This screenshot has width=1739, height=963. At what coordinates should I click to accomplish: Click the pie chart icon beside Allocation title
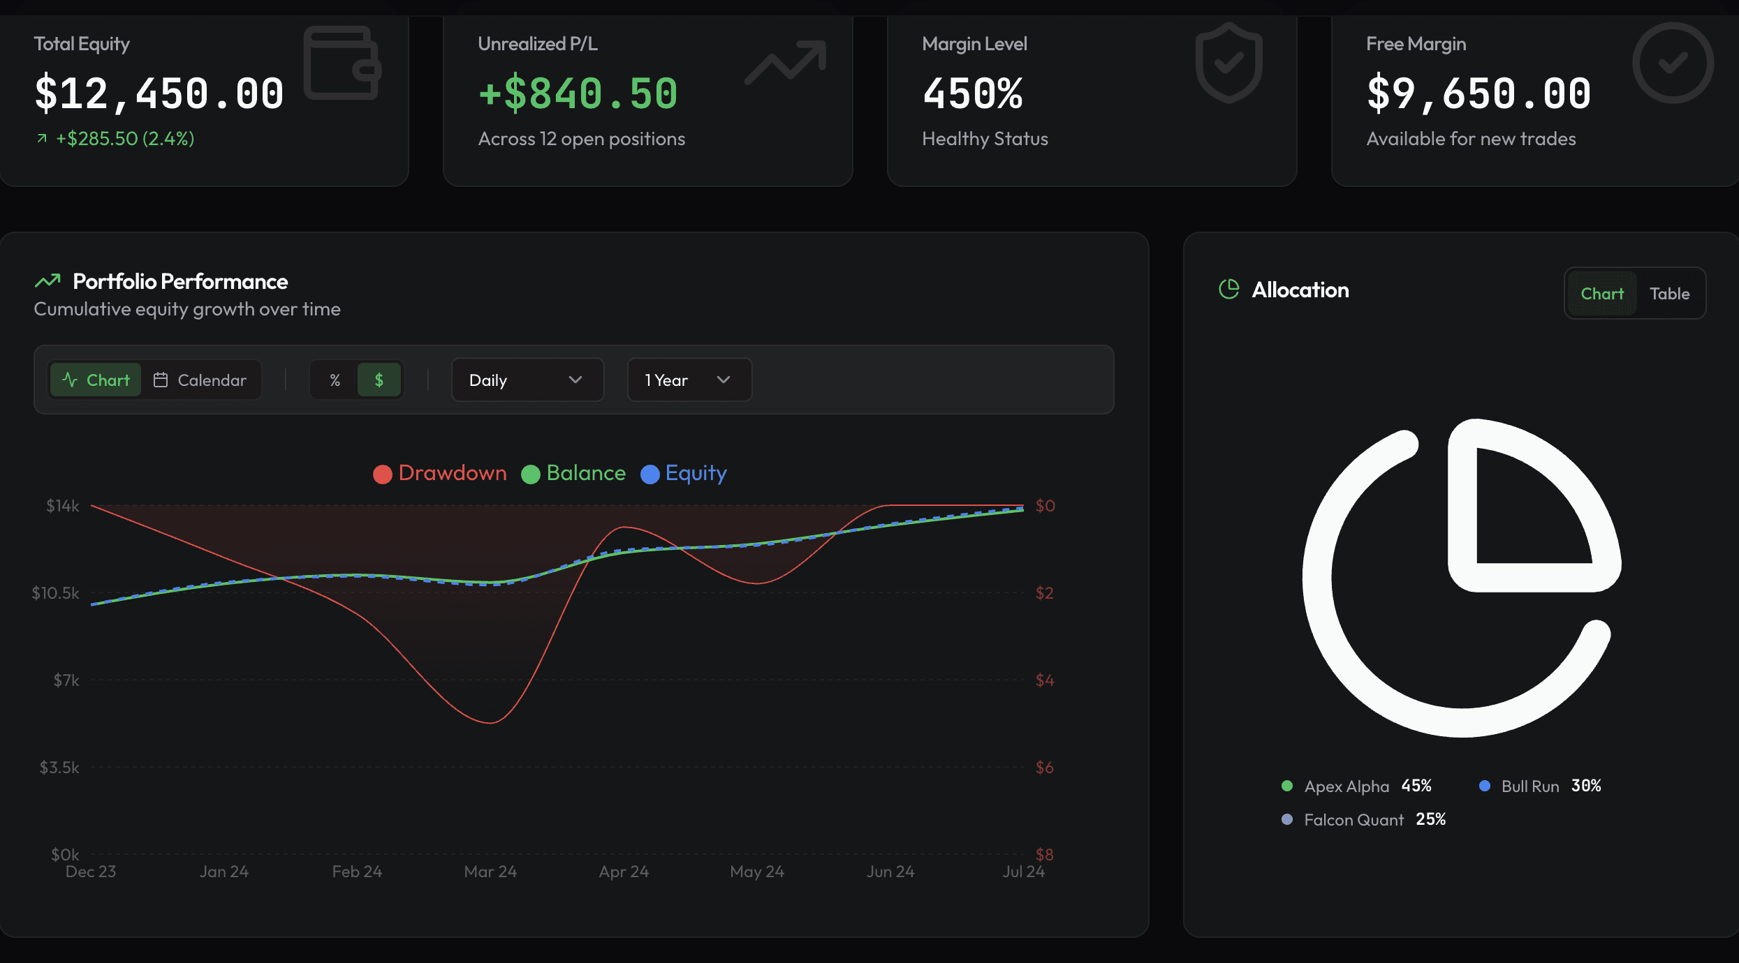point(1228,289)
